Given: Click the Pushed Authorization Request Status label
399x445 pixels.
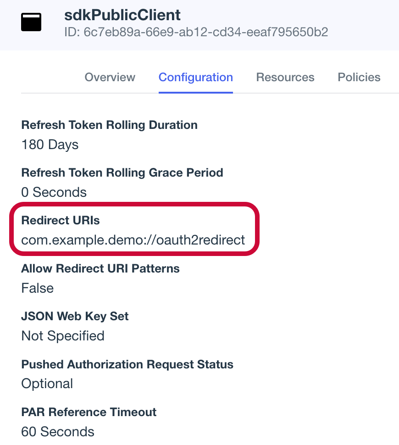Looking at the screenshot, I should coord(127,364).
